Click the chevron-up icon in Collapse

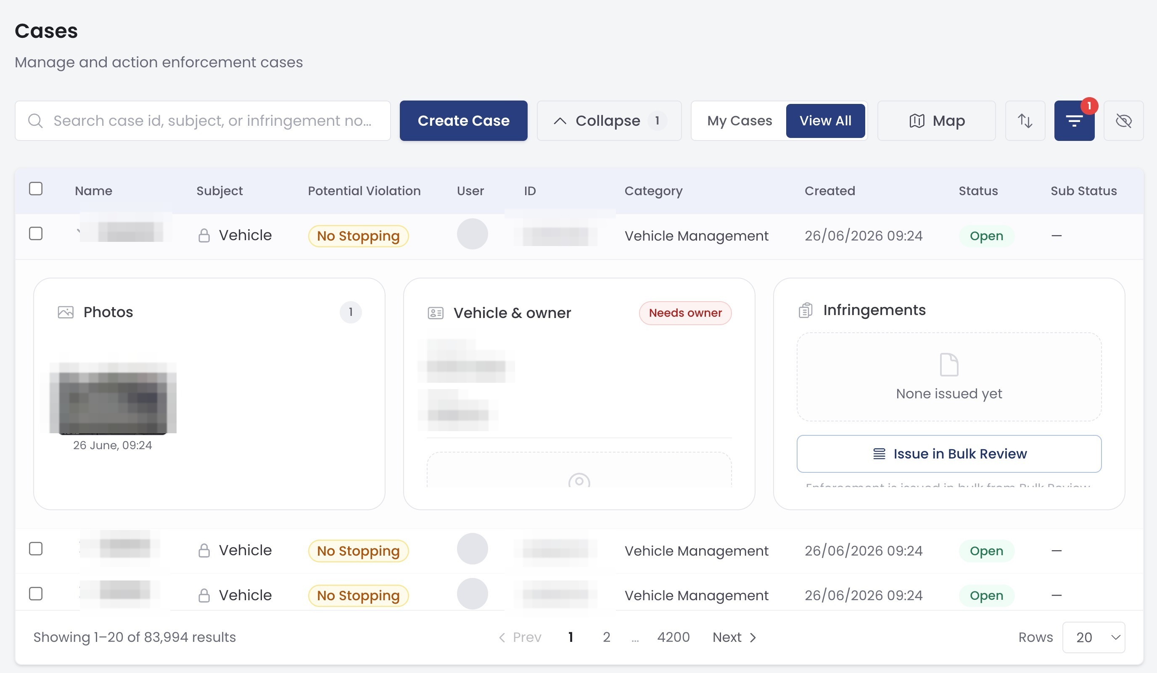pos(560,121)
